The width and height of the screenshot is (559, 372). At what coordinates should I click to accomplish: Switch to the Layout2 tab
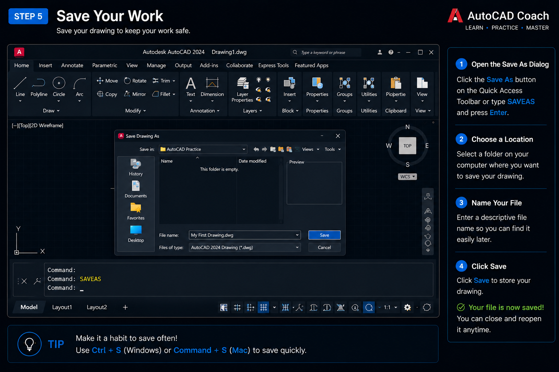[x=97, y=307]
